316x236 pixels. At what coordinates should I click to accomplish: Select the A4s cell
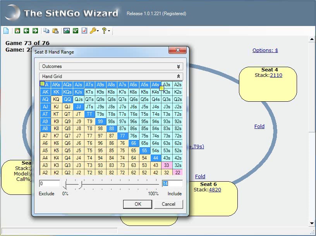click(x=156, y=85)
